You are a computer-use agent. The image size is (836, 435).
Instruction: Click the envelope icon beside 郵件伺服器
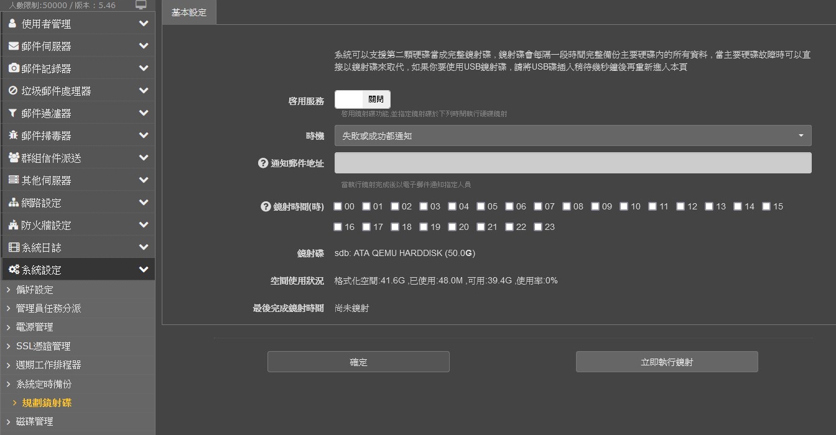click(x=13, y=46)
